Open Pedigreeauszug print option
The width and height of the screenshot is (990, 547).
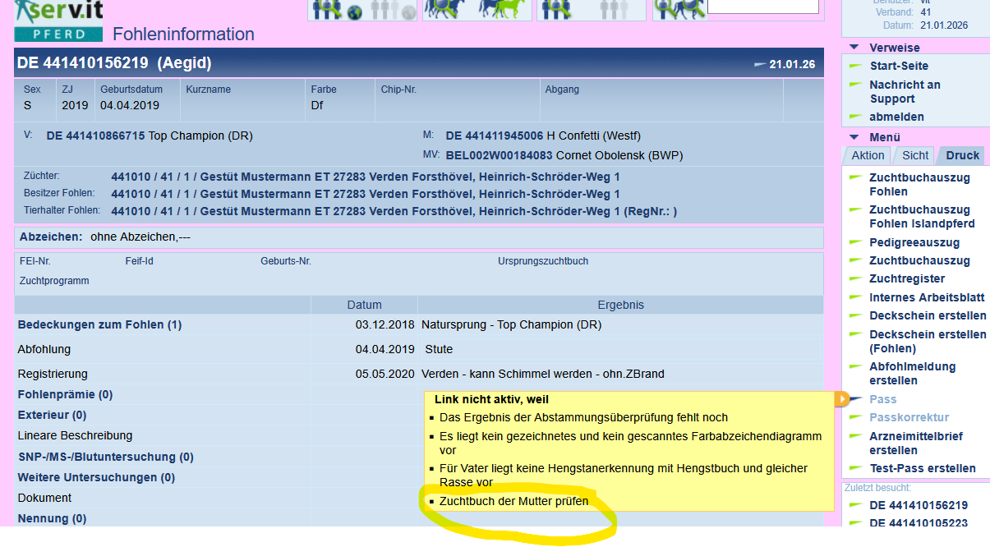point(914,242)
